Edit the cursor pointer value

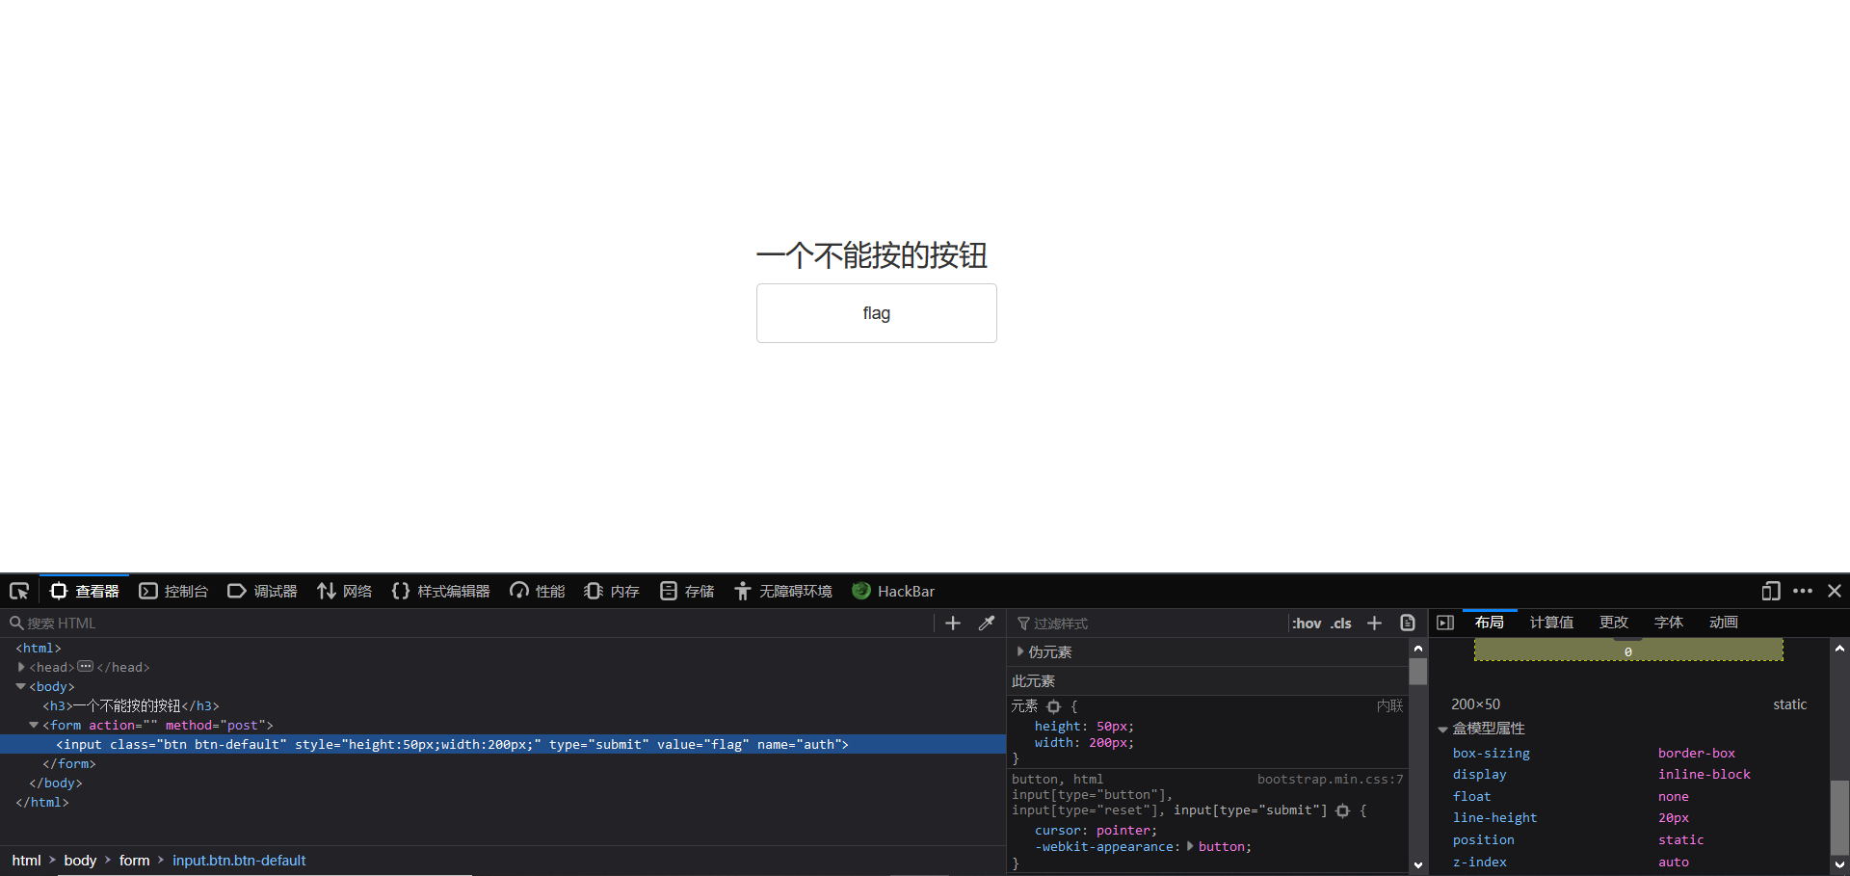click(1123, 830)
